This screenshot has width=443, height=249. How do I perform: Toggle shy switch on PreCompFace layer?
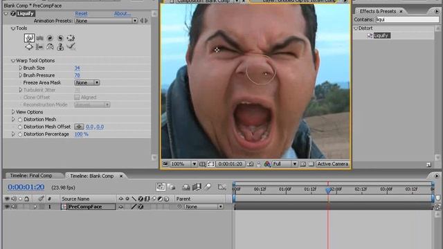click(121, 207)
